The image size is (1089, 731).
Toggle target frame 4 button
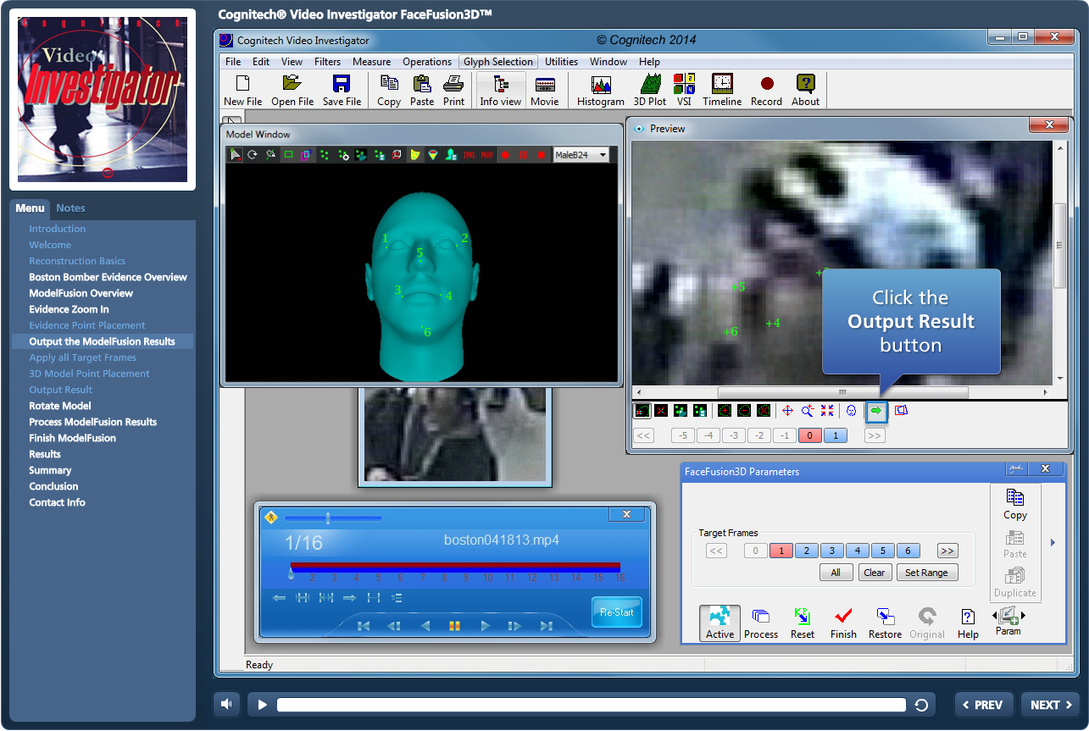(858, 551)
